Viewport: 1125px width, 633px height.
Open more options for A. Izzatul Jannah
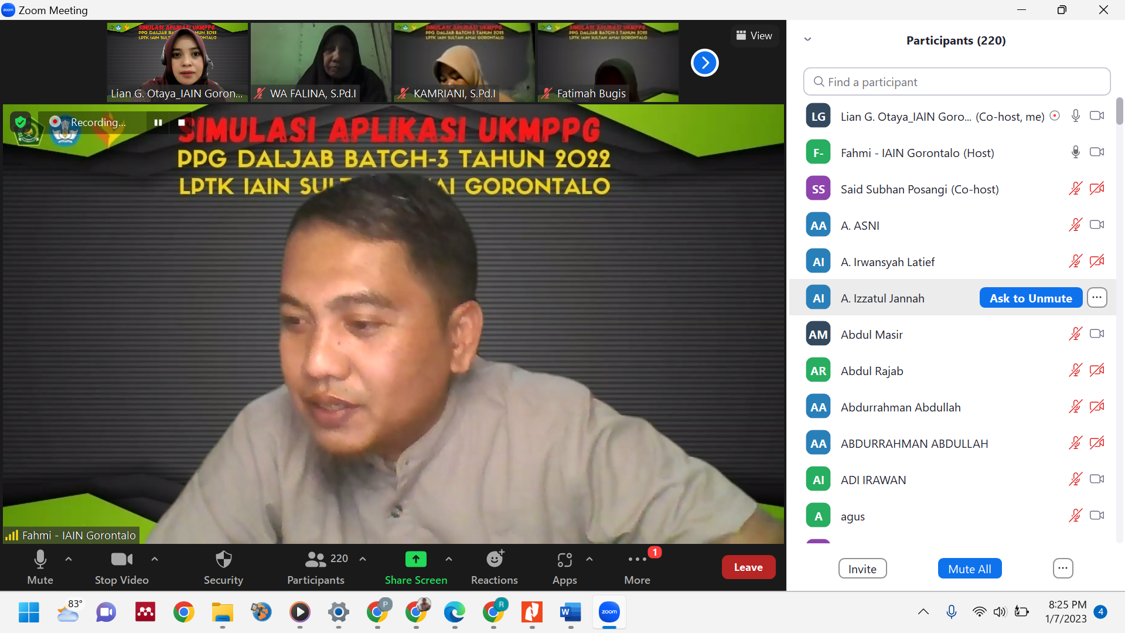1096,298
